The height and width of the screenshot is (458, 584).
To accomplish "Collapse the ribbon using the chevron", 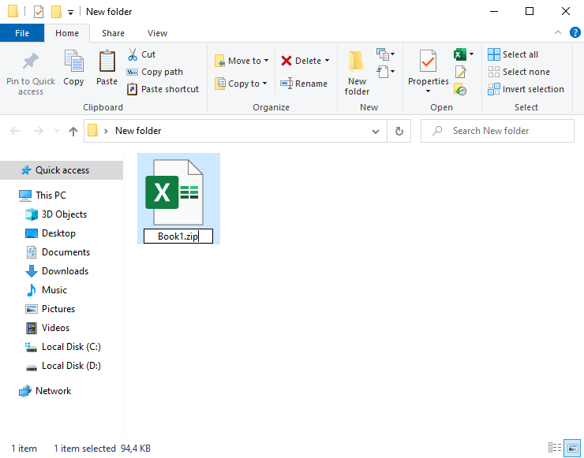I will 557,33.
